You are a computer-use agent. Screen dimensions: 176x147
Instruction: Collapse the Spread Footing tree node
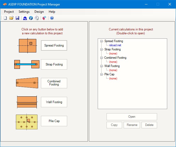click(x=101, y=41)
